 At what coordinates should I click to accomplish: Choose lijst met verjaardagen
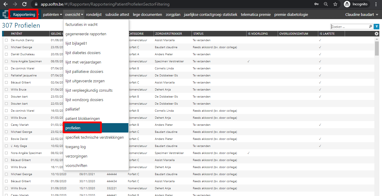click(96, 62)
